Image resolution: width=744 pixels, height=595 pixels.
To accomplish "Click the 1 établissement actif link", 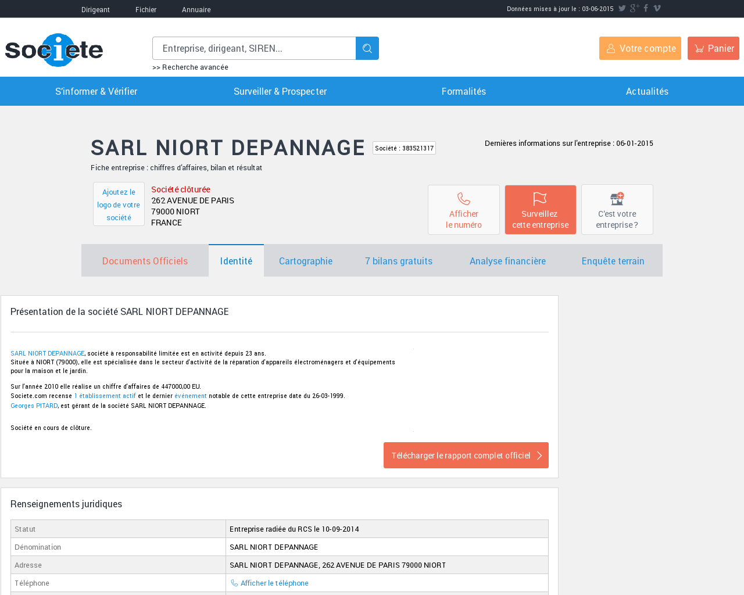I will tap(105, 396).
